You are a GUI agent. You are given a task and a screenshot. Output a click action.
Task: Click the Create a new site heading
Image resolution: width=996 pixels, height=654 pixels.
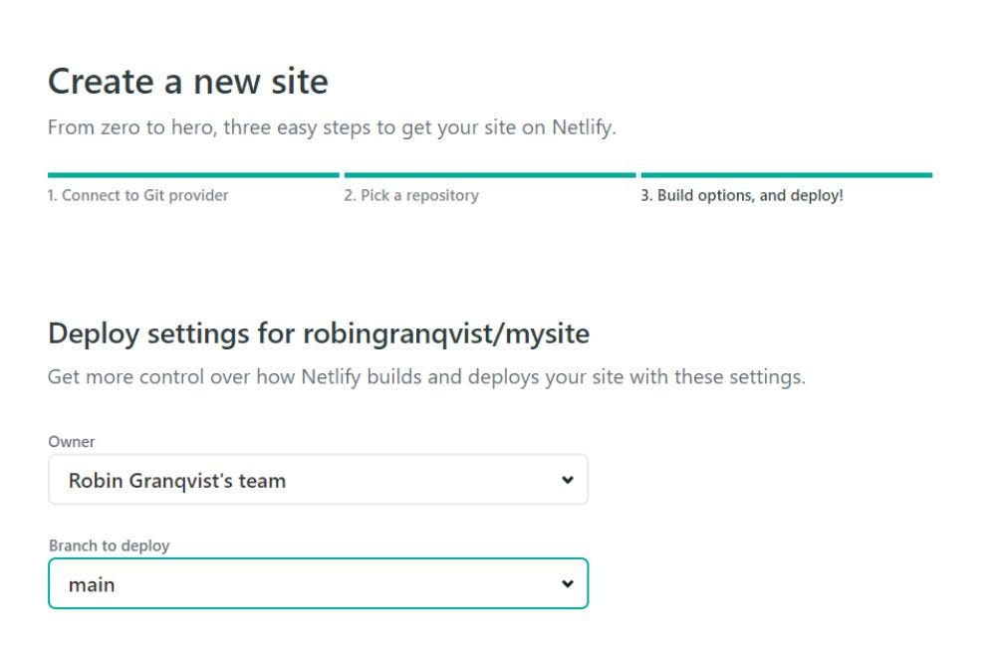[188, 82]
